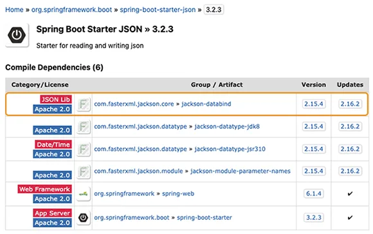Click the 'Starter for reading and writing json' description

click(x=90, y=46)
